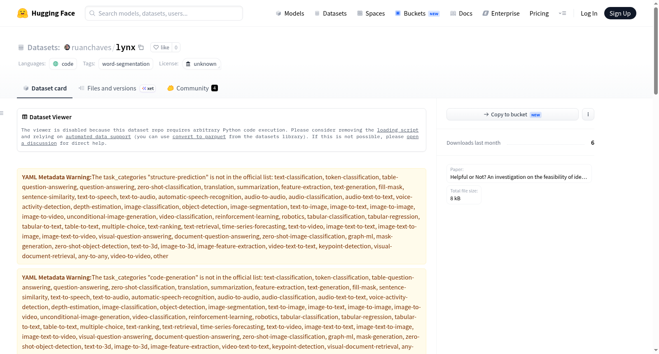Copy the dataset name to clipboard
Image resolution: width=659 pixels, height=354 pixels.
(141, 47)
